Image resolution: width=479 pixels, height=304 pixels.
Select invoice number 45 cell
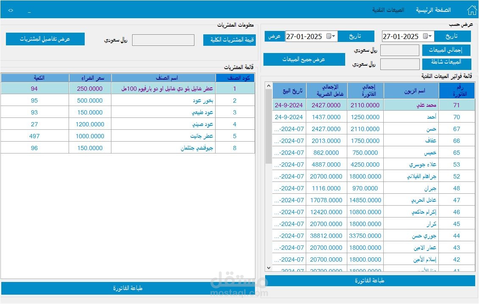click(x=457, y=224)
